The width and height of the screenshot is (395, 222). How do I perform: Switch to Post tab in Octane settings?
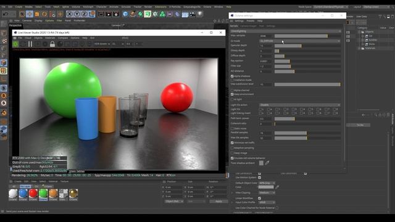(261, 26)
